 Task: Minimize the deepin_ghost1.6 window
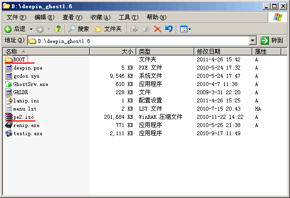(x=266, y=6)
